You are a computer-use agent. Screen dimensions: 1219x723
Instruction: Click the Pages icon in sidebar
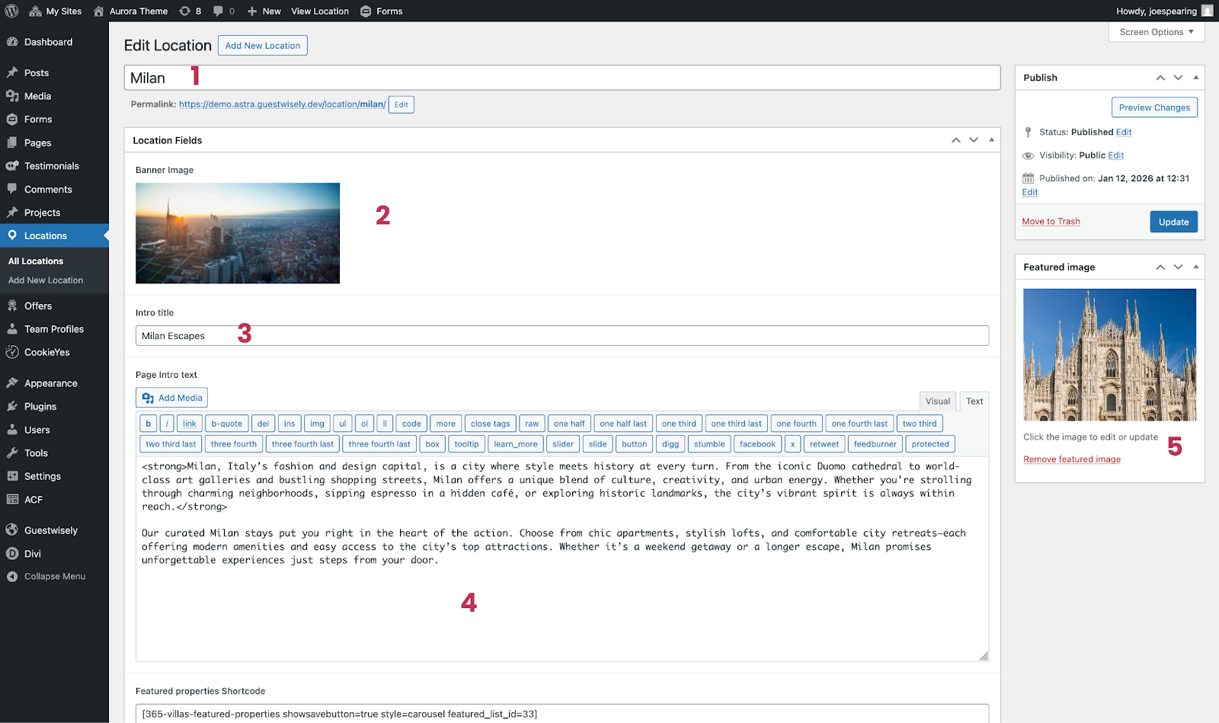(x=12, y=142)
